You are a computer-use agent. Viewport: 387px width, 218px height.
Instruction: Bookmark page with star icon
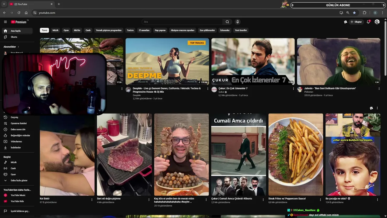[x=354, y=13]
